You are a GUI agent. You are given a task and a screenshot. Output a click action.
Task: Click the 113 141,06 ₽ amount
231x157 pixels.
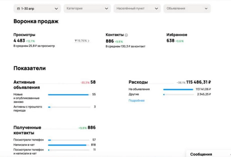203,89
